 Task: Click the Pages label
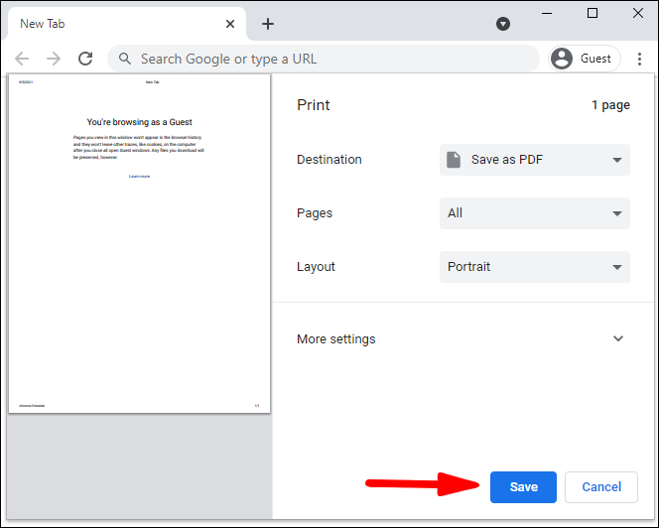point(315,213)
